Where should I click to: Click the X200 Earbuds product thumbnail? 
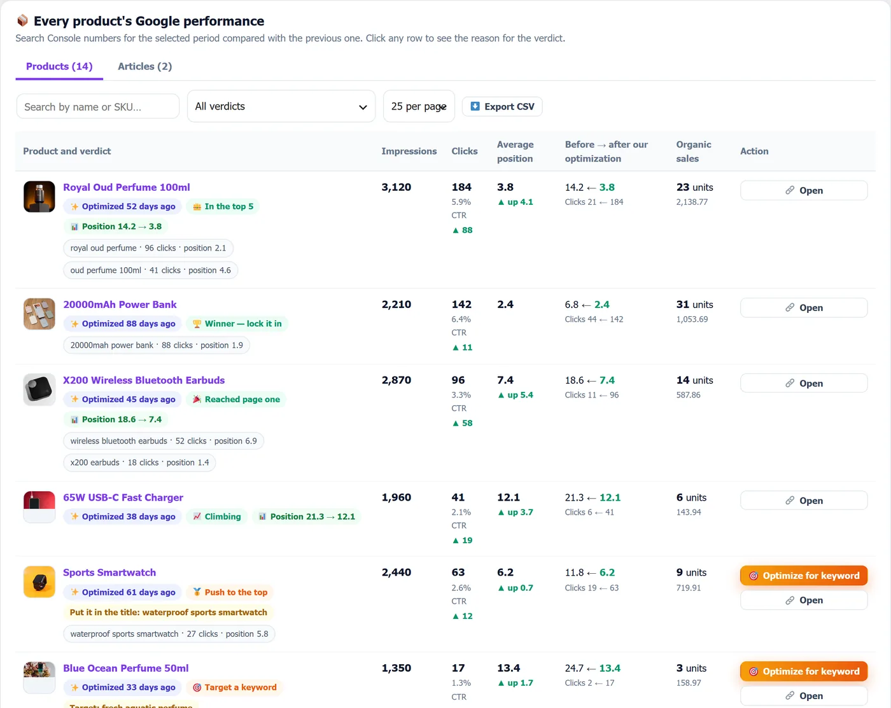[39, 389]
